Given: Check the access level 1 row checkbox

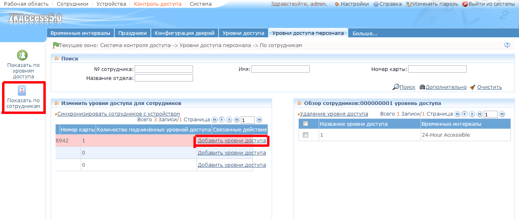Looking at the screenshot, I should coord(306,135).
